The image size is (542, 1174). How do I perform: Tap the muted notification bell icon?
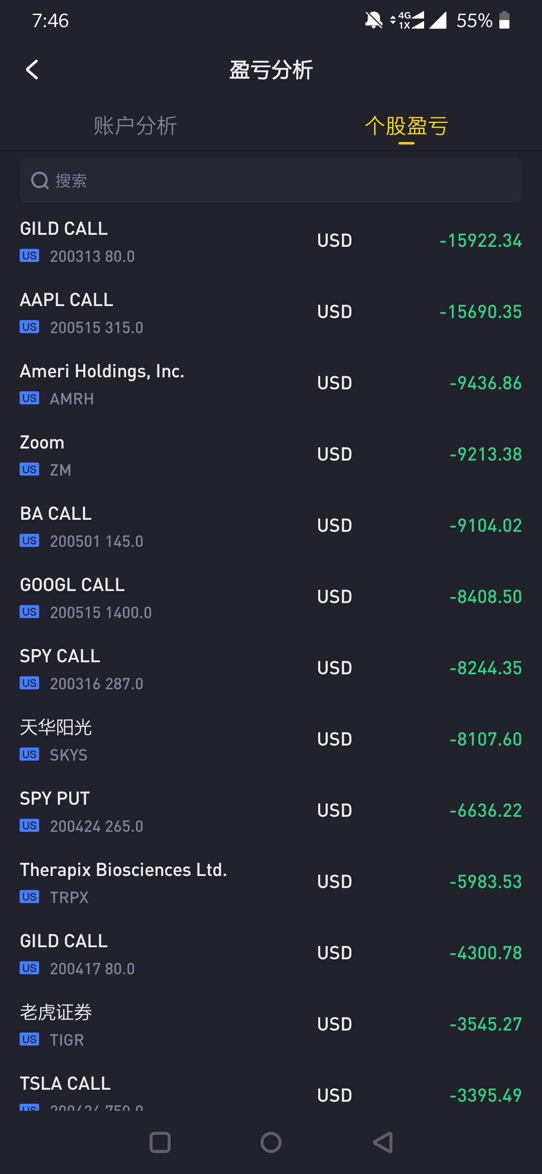[x=373, y=21]
